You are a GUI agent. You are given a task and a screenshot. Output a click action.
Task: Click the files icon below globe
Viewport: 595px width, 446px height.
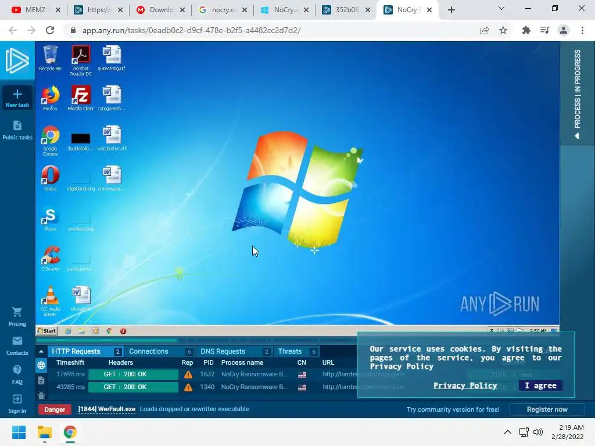(41, 380)
